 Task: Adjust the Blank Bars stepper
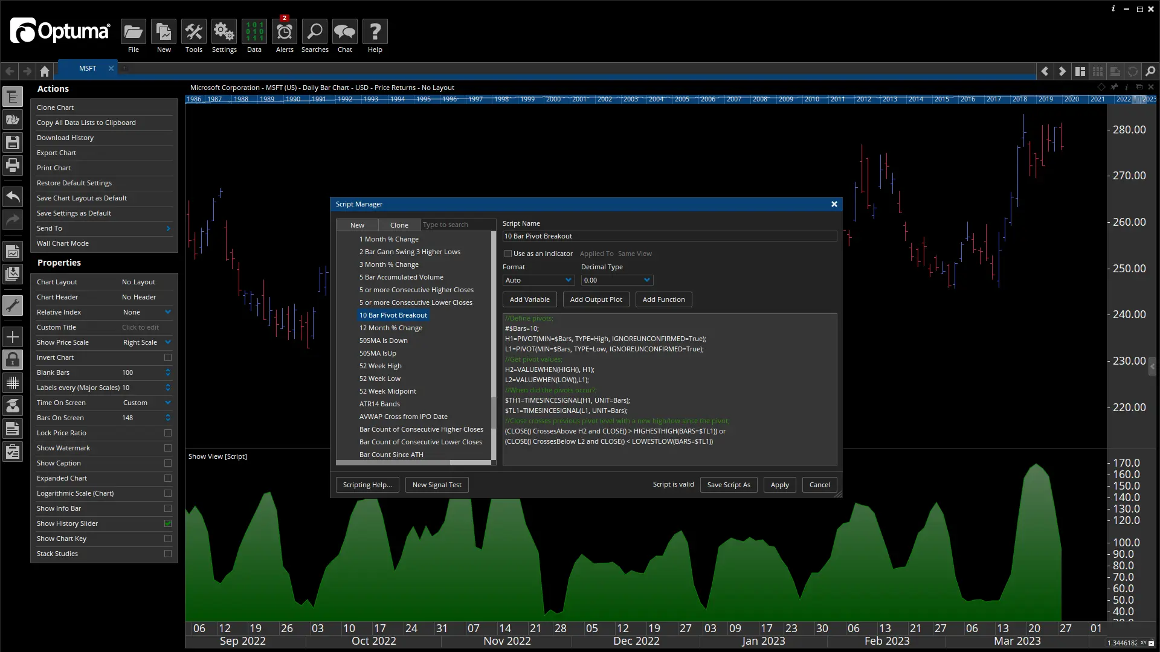click(x=168, y=372)
